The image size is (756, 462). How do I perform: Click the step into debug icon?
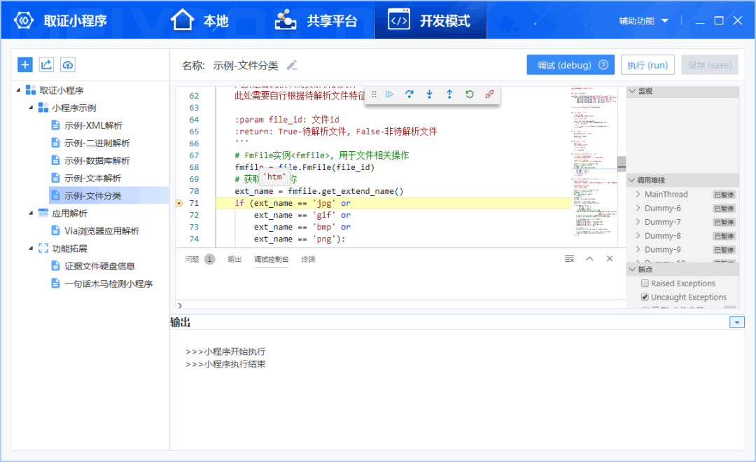(429, 94)
